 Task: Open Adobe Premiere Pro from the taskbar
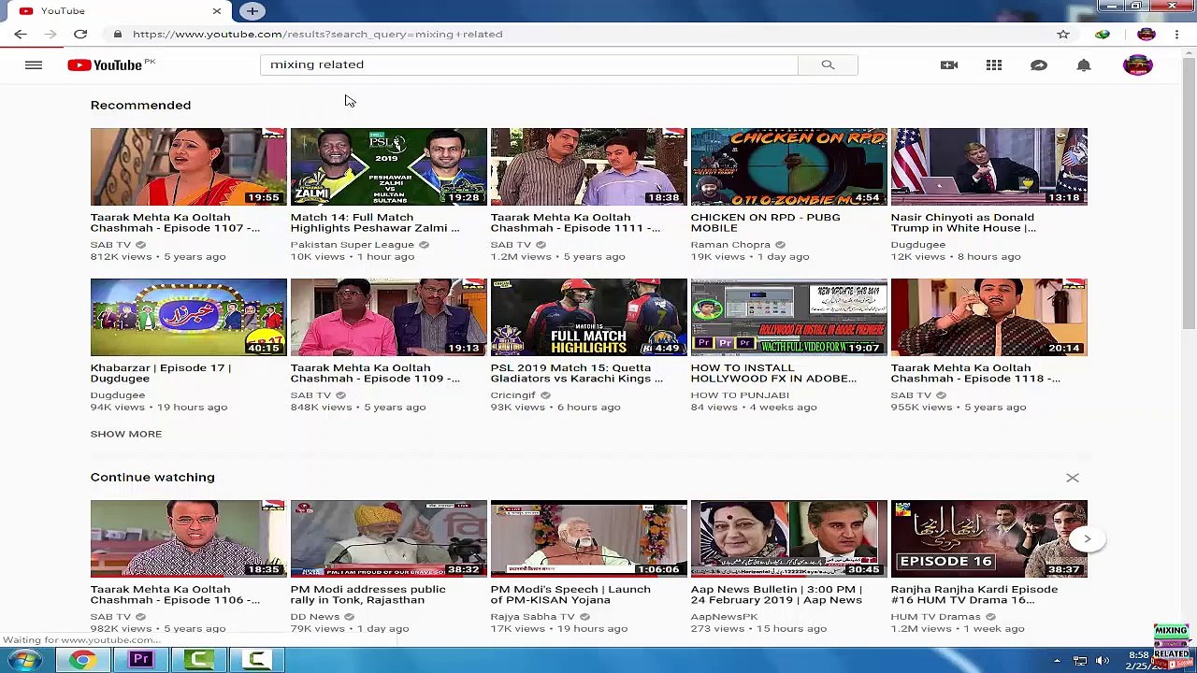tap(140, 661)
